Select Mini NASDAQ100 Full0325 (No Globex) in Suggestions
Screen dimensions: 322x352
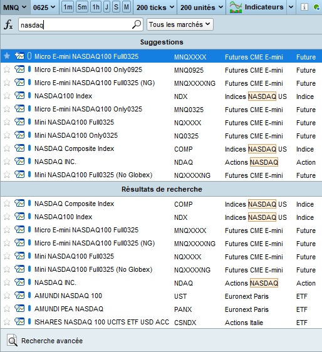(x=161, y=175)
